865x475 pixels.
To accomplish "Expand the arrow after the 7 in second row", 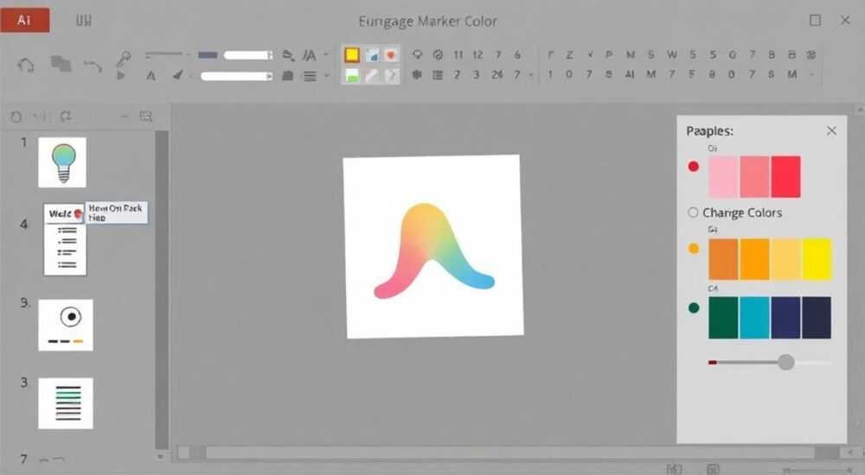I will 531,75.
